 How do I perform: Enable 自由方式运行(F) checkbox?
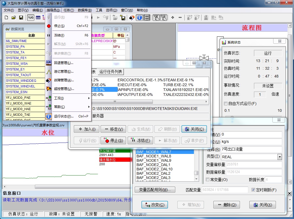pyautogui.click(x=226, y=104)
